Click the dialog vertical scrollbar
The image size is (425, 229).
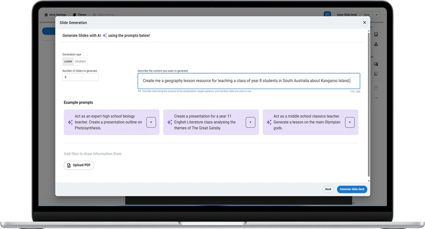(368, 104)
